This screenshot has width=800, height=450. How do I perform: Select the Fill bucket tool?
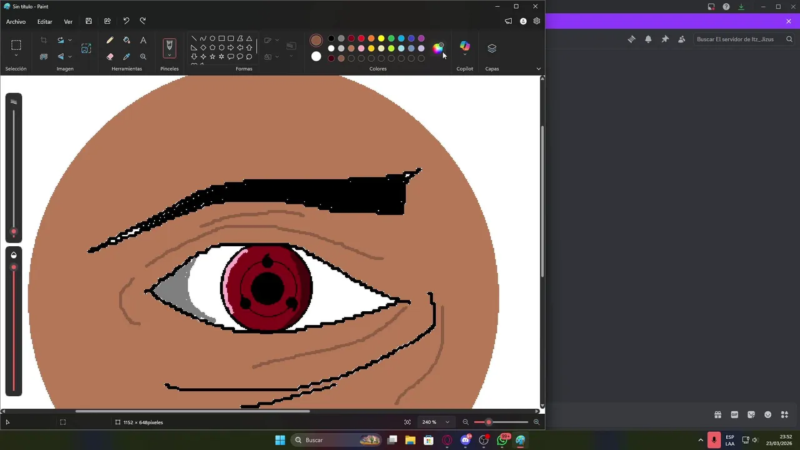pyautogui.click(x=126, y=40)
